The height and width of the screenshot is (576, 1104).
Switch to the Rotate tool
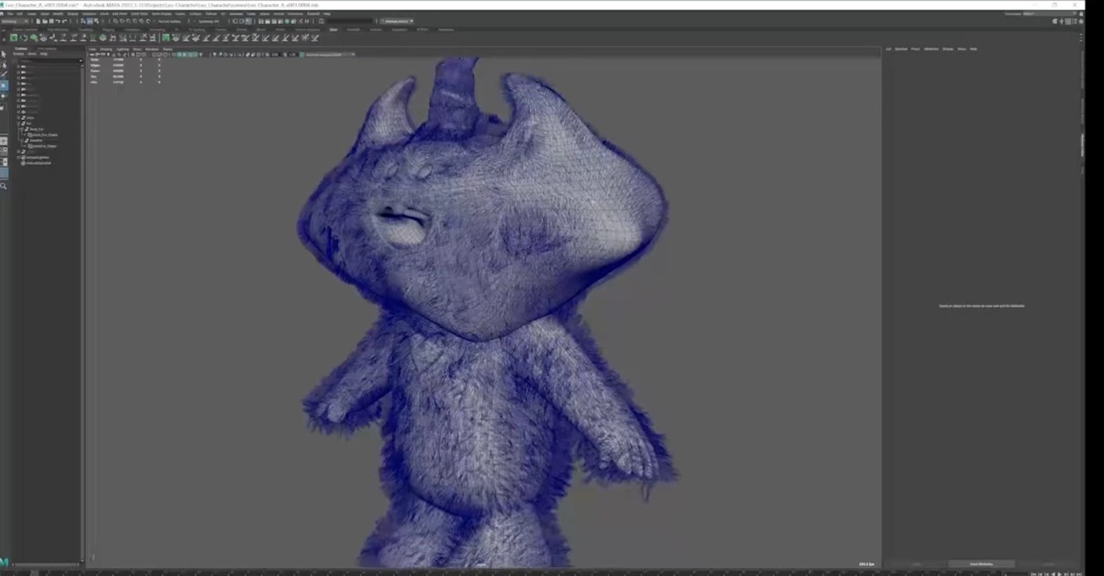(4, 96)
